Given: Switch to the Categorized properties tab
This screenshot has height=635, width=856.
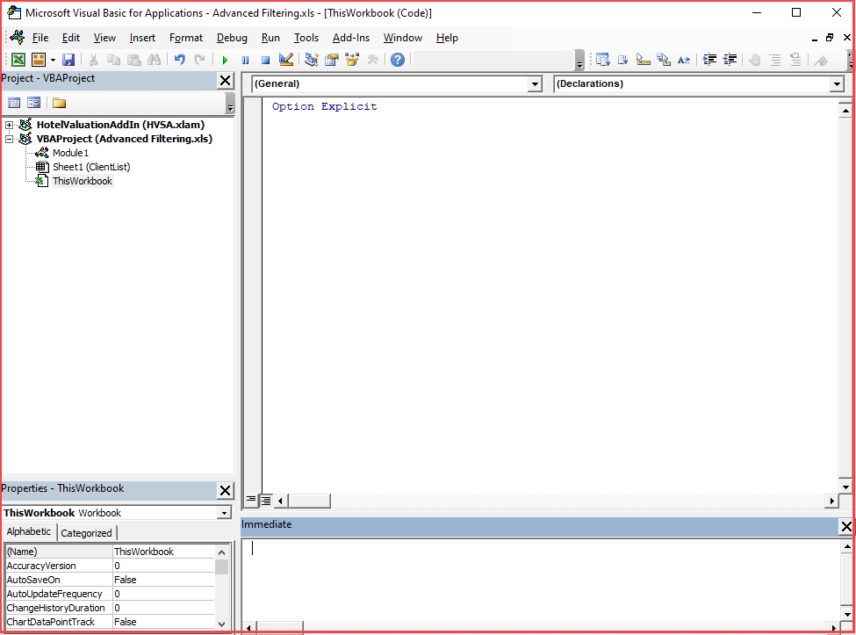Looking at the screenshot, I should click(x=86, y=532).
